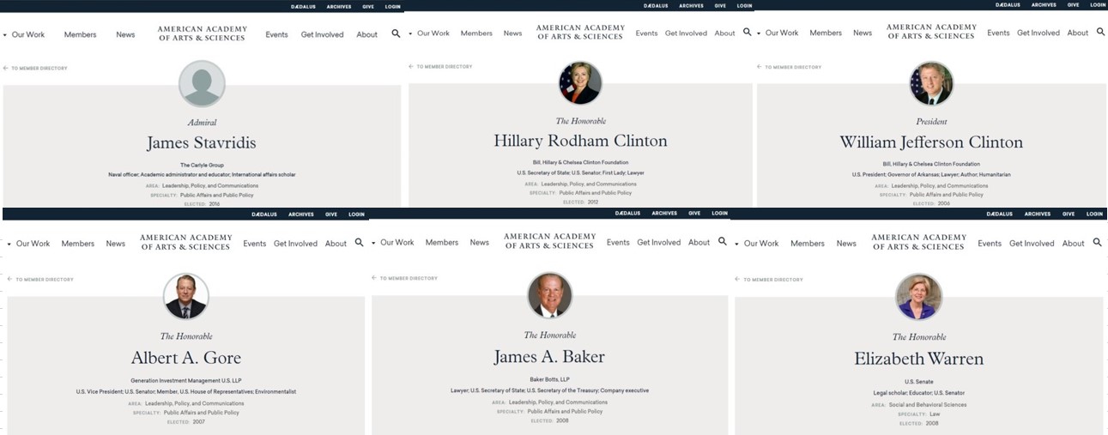The width and height of the screenshot is (1108, 435).
Task: Open News on Albert A. Gore page
Action: pyautogui.click(x=116, y=244)
